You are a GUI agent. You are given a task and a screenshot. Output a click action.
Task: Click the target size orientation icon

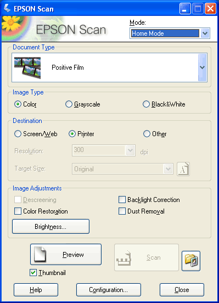click(x=183, y=169)
